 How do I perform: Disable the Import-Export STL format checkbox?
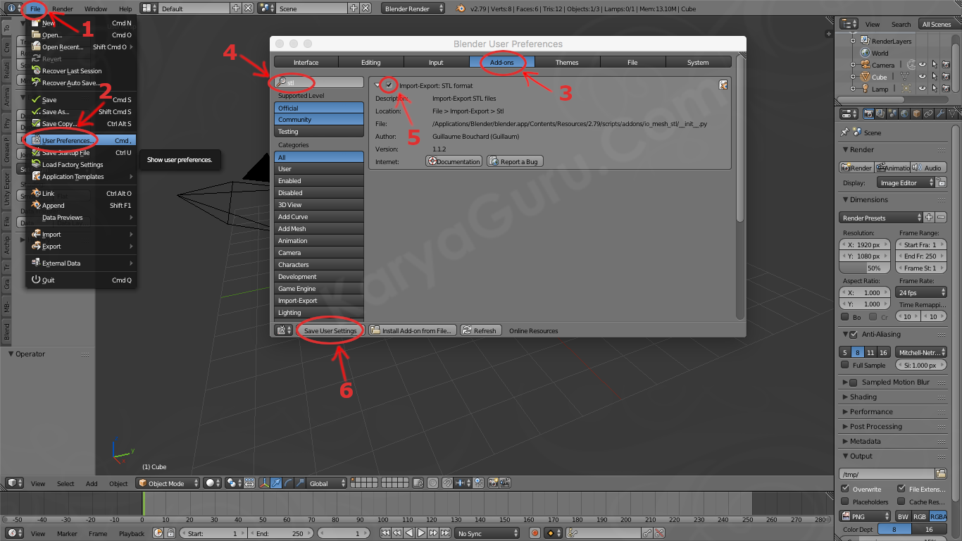[389, 85]
